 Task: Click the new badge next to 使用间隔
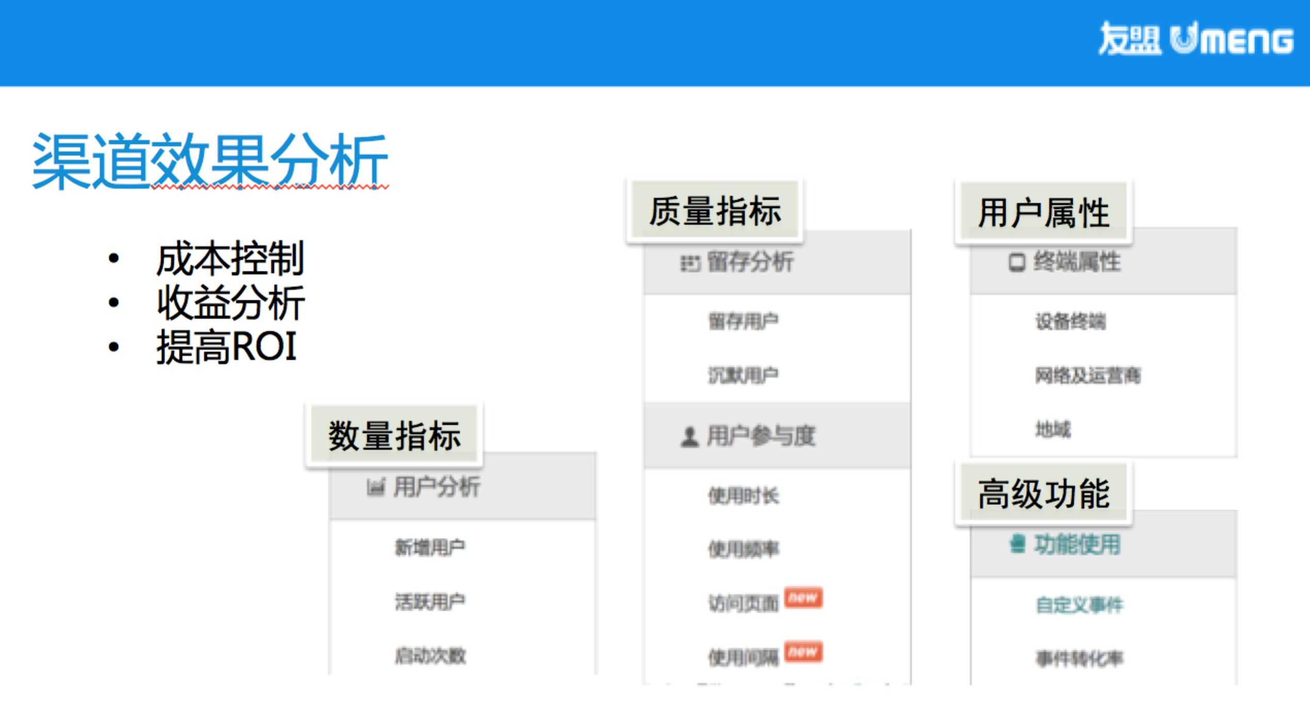click(803, 652)
